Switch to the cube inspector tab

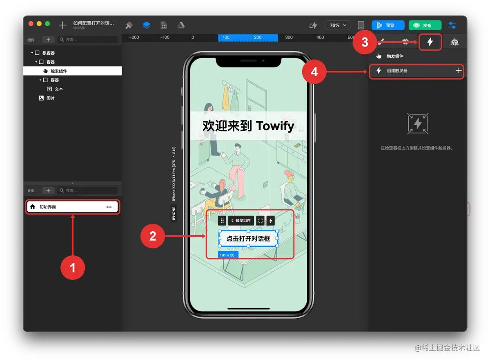point(454,42)
